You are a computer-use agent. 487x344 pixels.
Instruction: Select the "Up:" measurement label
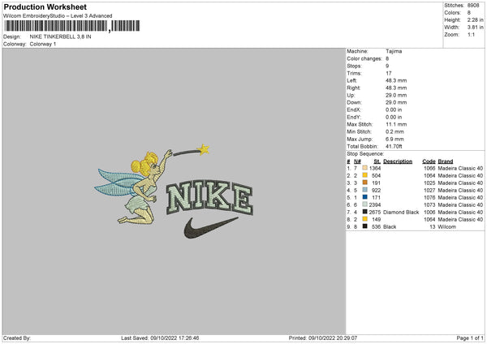point(351,95)
